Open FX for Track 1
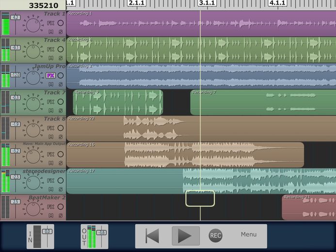 tap(50, 23)
